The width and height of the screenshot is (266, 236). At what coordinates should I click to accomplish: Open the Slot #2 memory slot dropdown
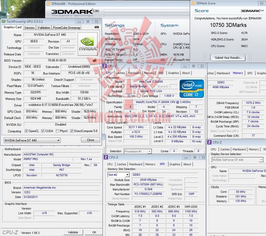click(119, 175)
